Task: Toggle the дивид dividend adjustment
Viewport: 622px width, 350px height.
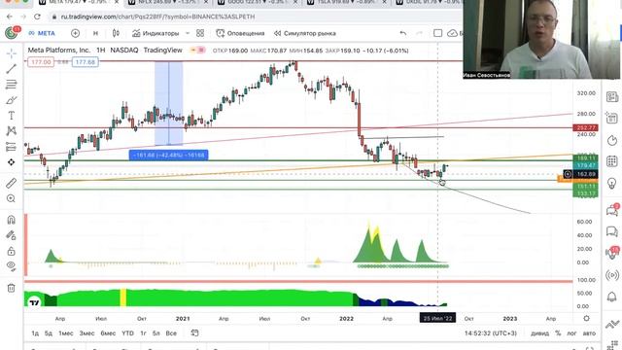Action: 540,333
